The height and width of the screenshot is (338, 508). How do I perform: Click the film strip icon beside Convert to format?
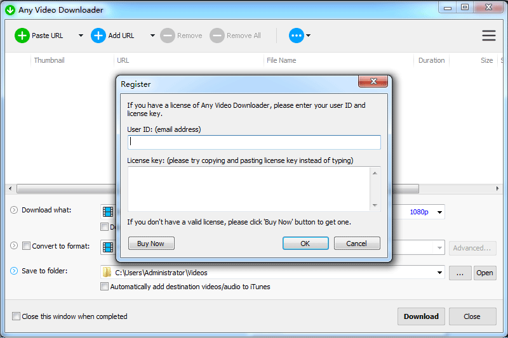(x=108, y=247)
